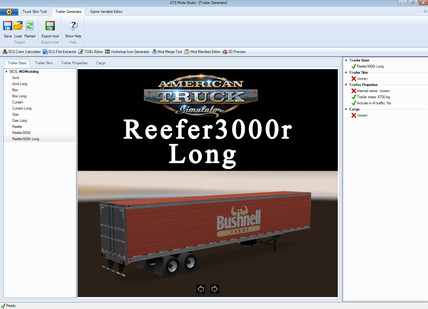This screenshot has height=309, width=428.
Task: Collapse the Trailer Skin summary section
Action: click(x=346, y=73)
